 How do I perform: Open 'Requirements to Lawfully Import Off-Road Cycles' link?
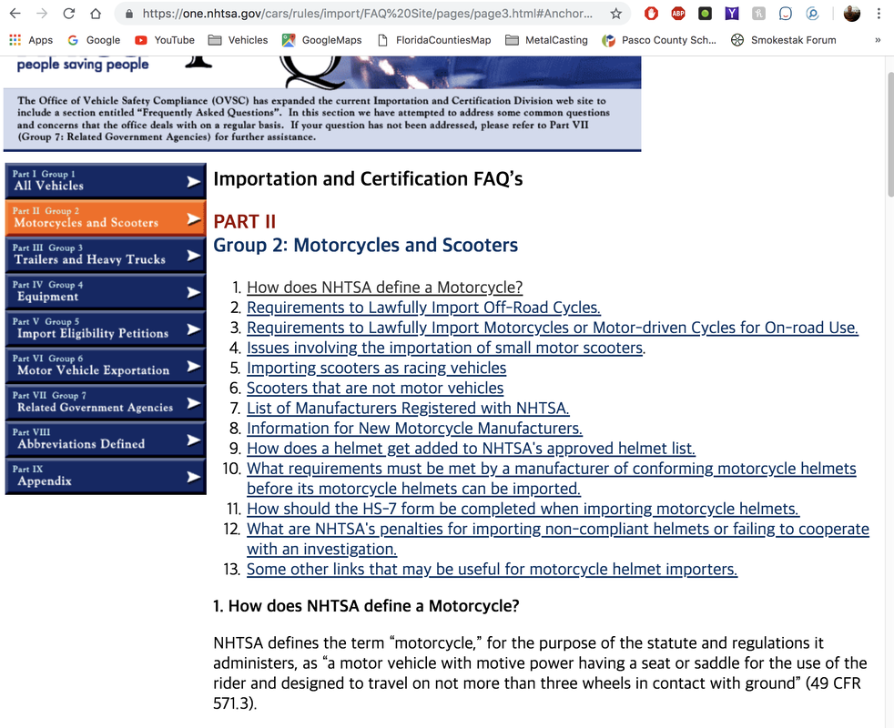point(423,308)
